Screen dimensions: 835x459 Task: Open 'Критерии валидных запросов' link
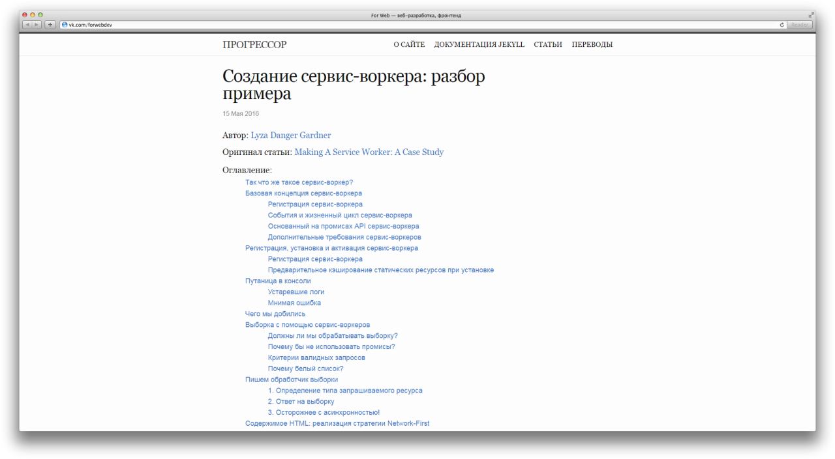pos(316,358)
